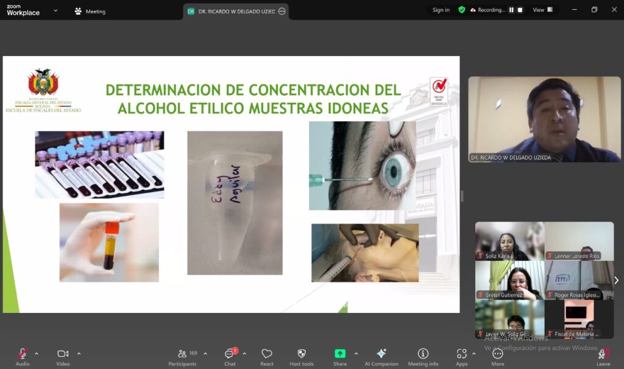Open the Chat panel
The width and height of the screenshot is (624, 369).
(x=230, y=357)
